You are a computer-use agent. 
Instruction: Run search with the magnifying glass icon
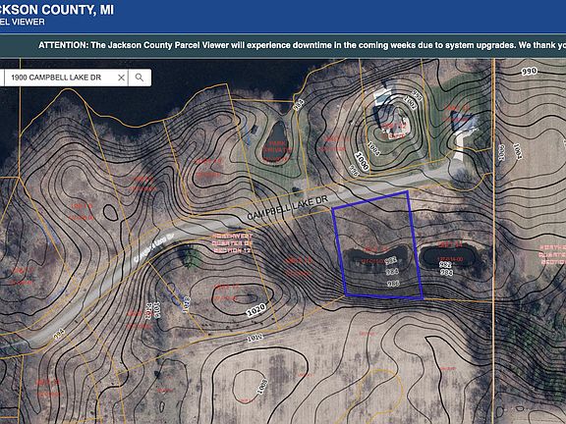click(x=140, y=78)
